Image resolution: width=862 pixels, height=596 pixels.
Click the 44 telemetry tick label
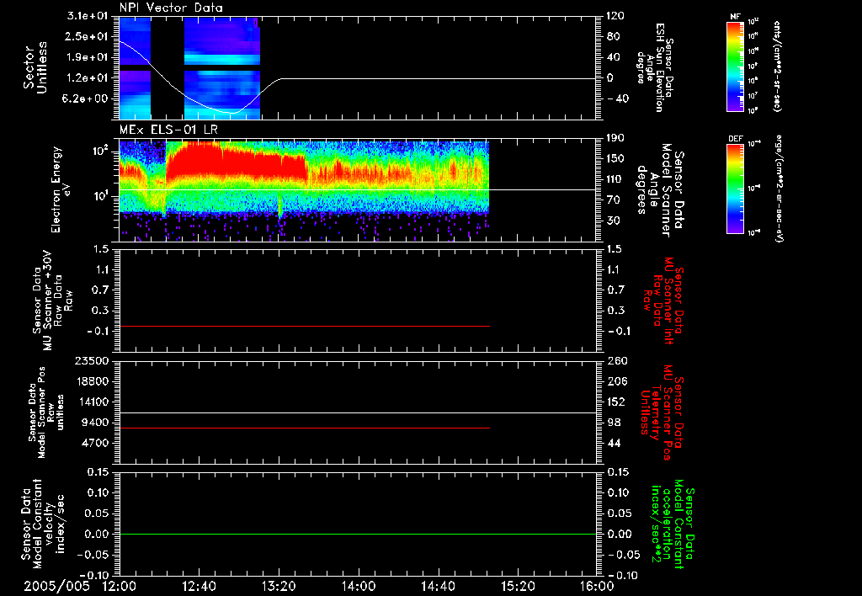613,443
